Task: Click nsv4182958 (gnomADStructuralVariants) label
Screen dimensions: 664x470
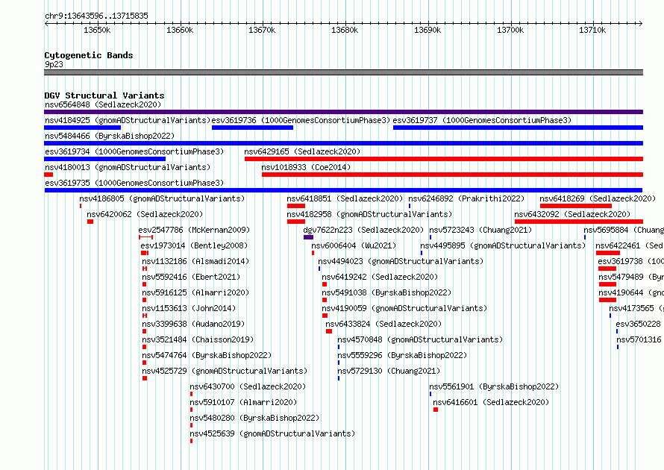Action: coord(370,214)
